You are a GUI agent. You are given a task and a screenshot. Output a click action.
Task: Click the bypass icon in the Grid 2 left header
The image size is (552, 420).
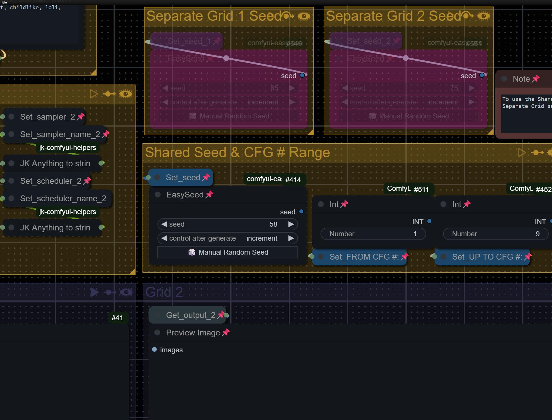click(x=109, y=292)
